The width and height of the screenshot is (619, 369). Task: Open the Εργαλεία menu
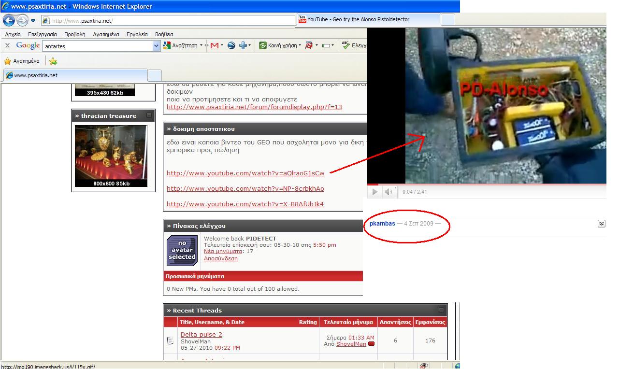[x=137, y=34]
